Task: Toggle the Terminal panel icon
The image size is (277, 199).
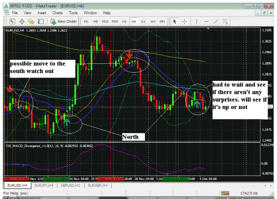Action: point(41,22)
